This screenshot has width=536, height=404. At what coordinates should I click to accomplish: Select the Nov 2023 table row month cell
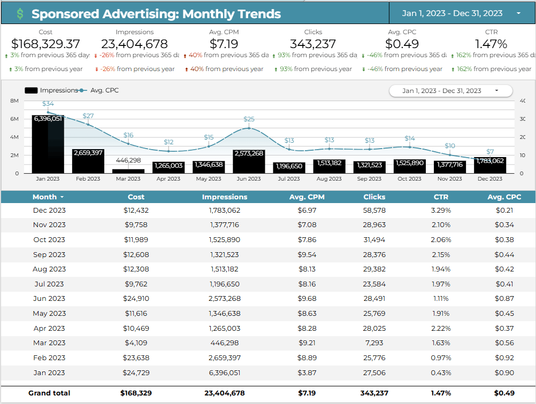click(x=49, y=225)
